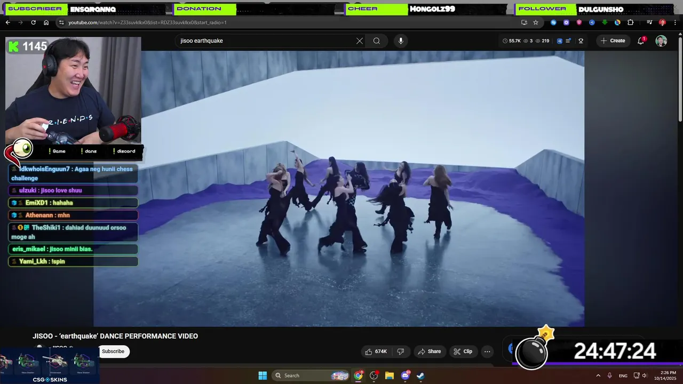Click the 55.7K subscribers stat
683x384 pixels.
coord(511,41)
